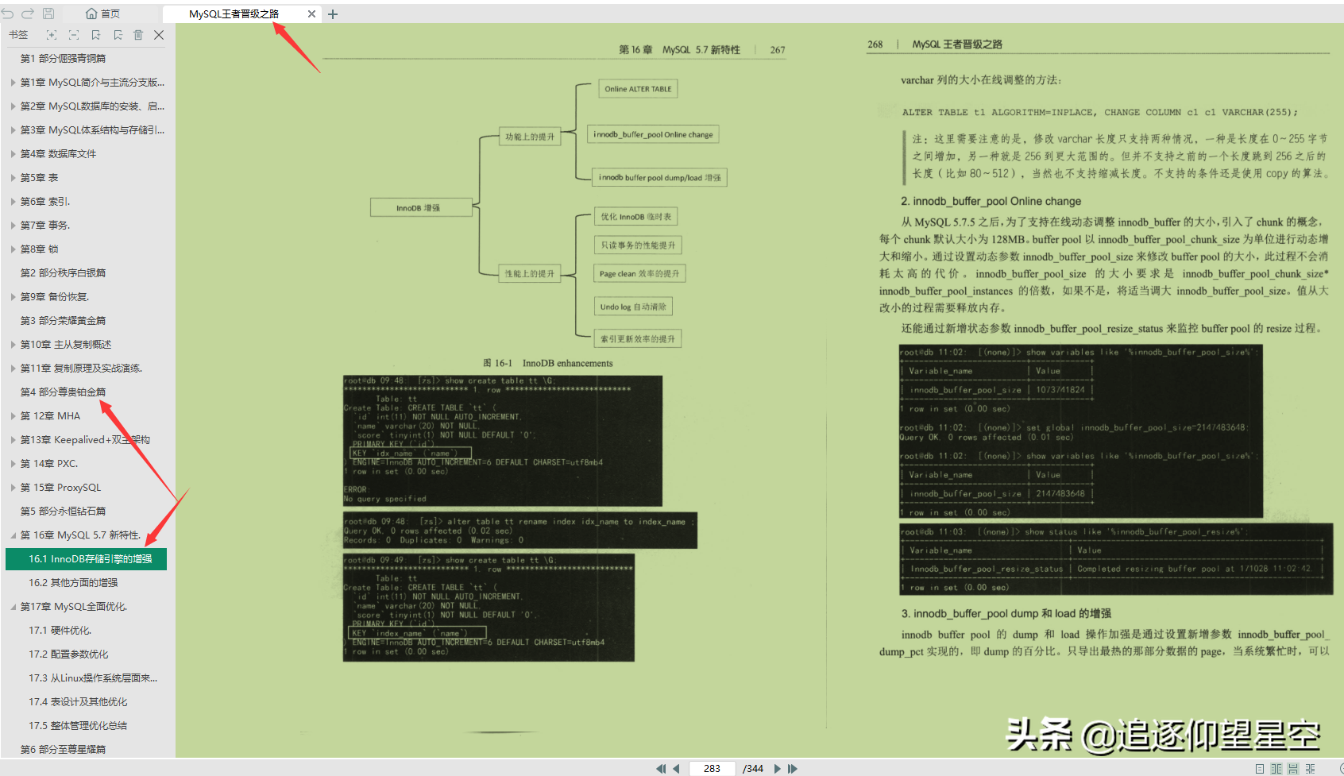Select bookmark 第4 部分尊贵铂金篇
Viewport: 1344px width, 776px height.
63,392
